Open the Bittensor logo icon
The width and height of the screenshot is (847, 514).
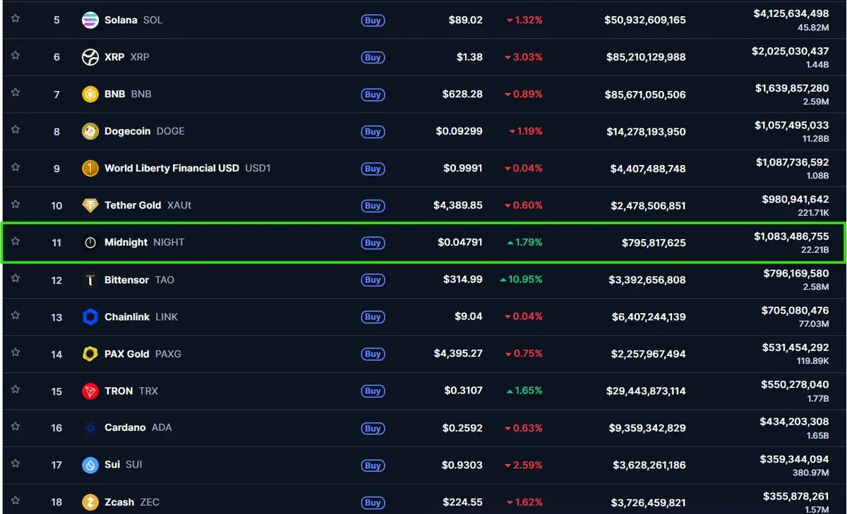90,280
